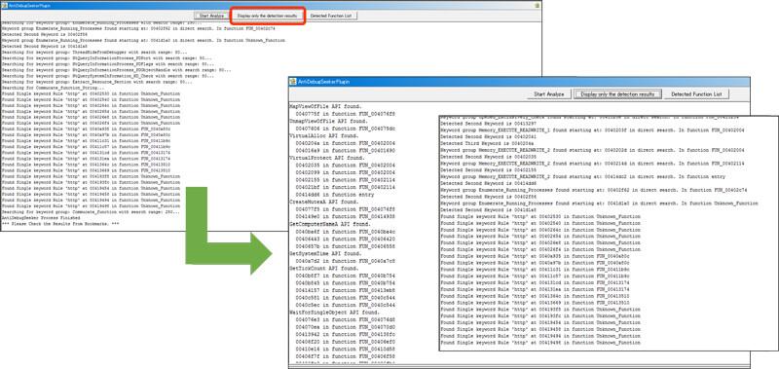Select the 'NtQueryInformationProcess_PDFlags' search log line
The height and width of the screenshot is (369, 779).
point(107,64)
